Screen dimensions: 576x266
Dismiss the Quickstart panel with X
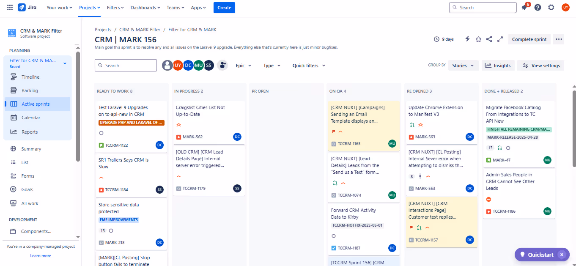pyautogui.click(x=562, y=255)
